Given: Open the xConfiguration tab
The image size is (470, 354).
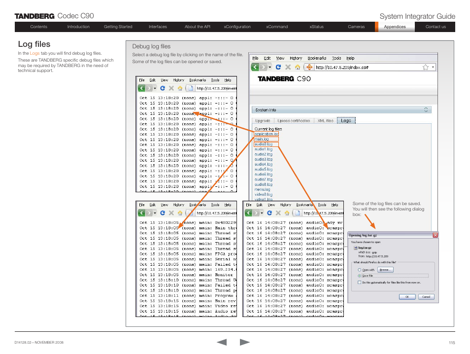Looking at the screenshot, I should (x=237, y=27).
